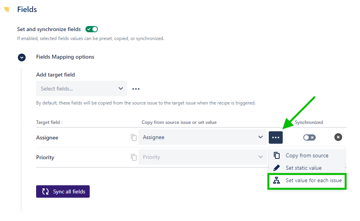The width and height of the screenshot is (360, 221).
Task: Enable Synchronized toggle for Assignee
Action: pyautogui.click(x=310, y=137)
